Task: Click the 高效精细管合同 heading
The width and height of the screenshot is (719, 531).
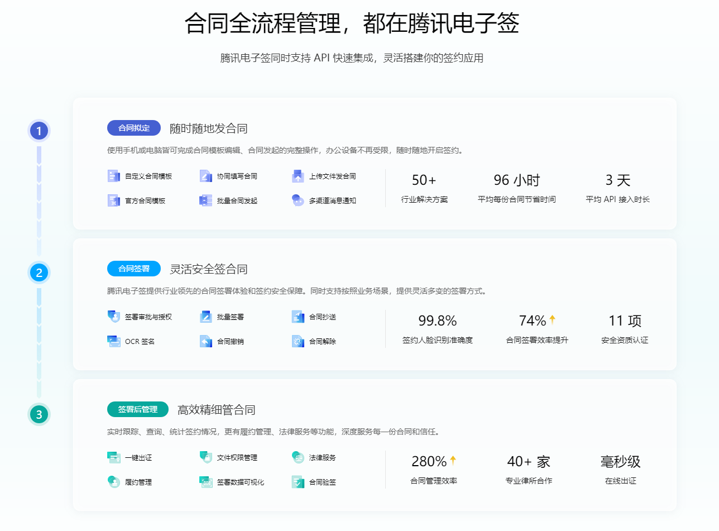Action: (217, 410)
